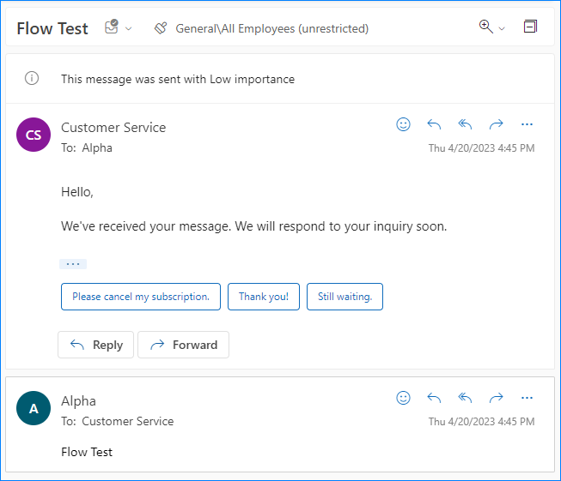Click the collapse conversation icon in the top right
Screen dimensions: 561x481
pos(530,27)
